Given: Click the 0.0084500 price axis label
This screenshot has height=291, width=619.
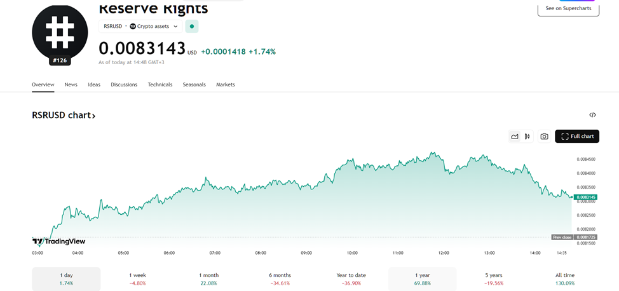Looking at the screenshot, I should click(x=586, y=159).
